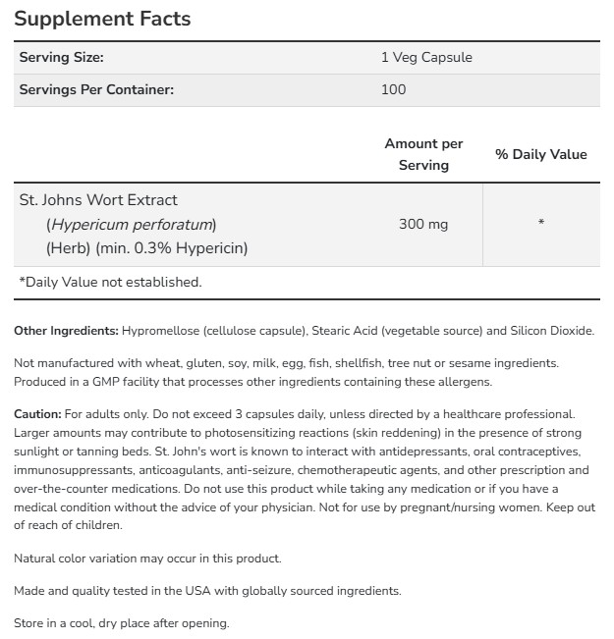Viewport: 614px width, 639px height.
Task: Click the St. Johns Wort Extract text
Action: (98, 199)
